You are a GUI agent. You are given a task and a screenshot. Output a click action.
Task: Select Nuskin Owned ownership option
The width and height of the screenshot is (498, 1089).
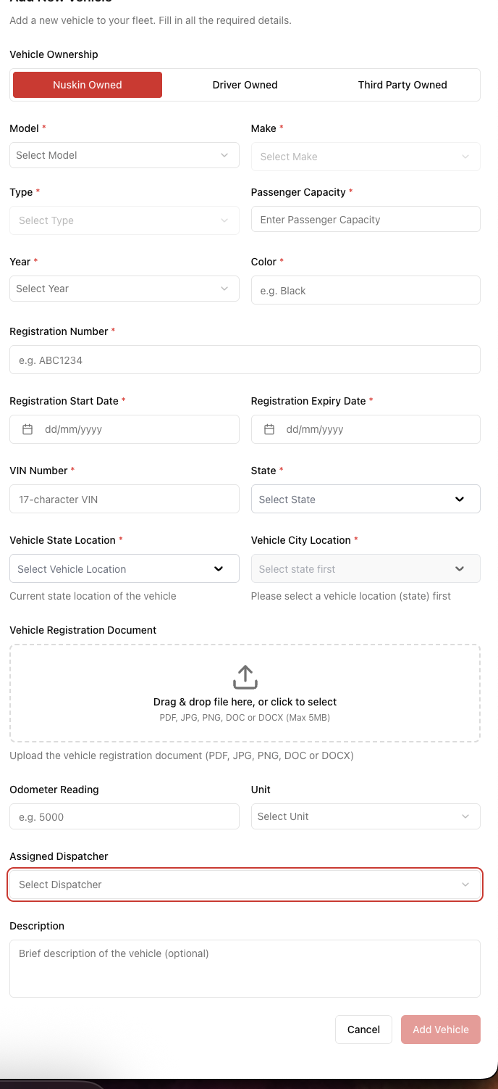click(x=88, y=85)
